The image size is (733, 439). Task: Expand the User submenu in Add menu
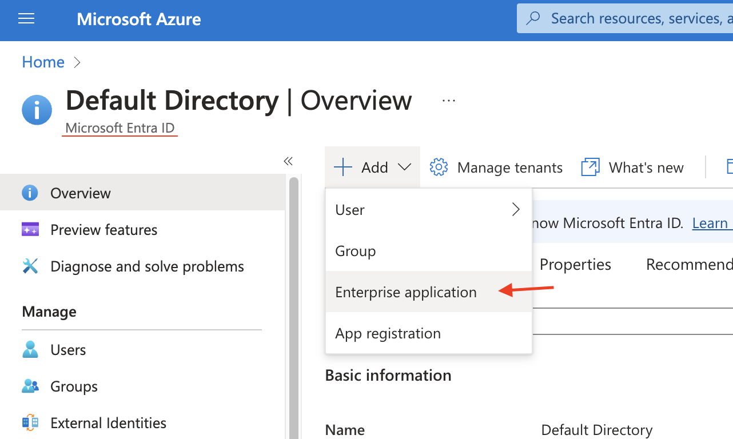pyautogui.click(x=429, y=210)
